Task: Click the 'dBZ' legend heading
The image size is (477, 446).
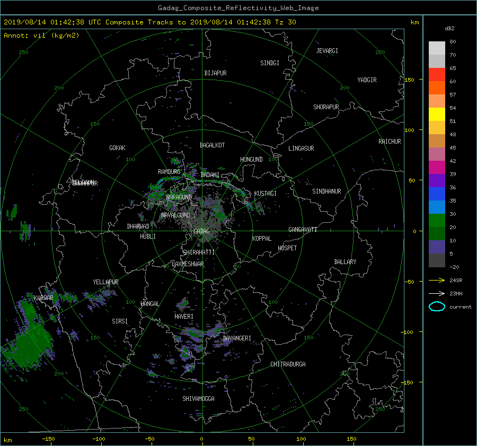Action: click(449, 29)
